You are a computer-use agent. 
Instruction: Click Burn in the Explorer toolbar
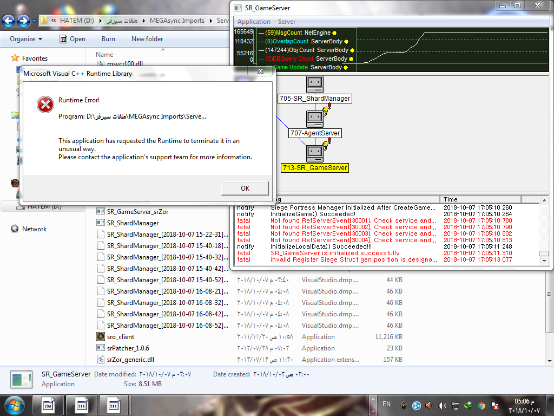[108, 39]
